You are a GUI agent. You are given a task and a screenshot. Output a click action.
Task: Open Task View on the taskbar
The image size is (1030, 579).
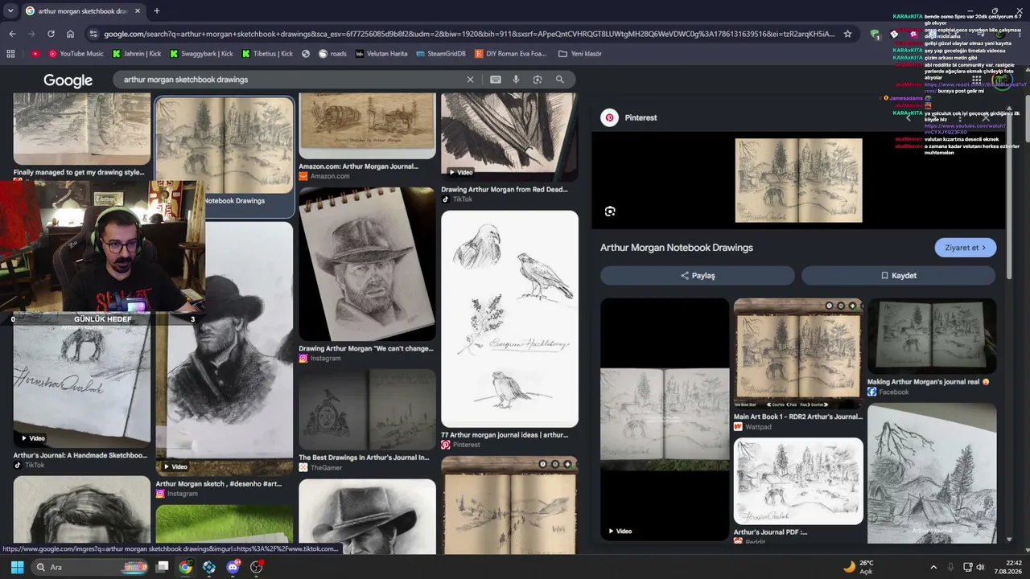coord(162,567)
